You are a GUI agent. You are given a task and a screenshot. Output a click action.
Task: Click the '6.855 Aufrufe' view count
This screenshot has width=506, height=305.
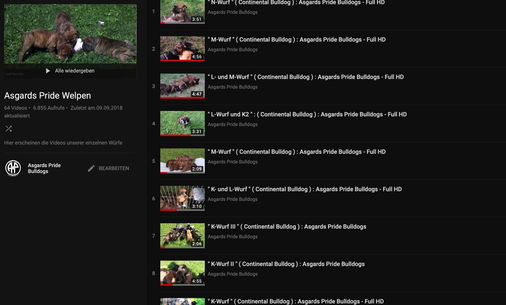pos(49,108)
